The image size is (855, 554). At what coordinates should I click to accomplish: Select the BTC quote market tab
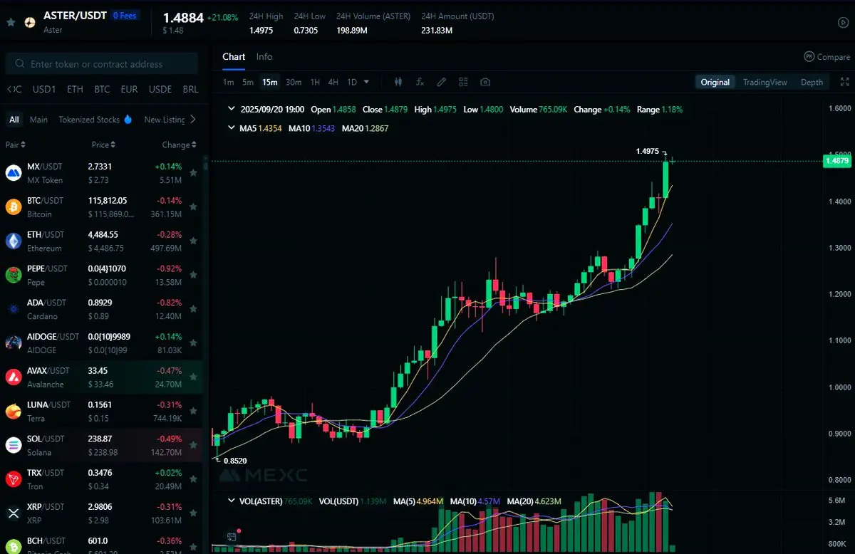[x=102, y=90]
